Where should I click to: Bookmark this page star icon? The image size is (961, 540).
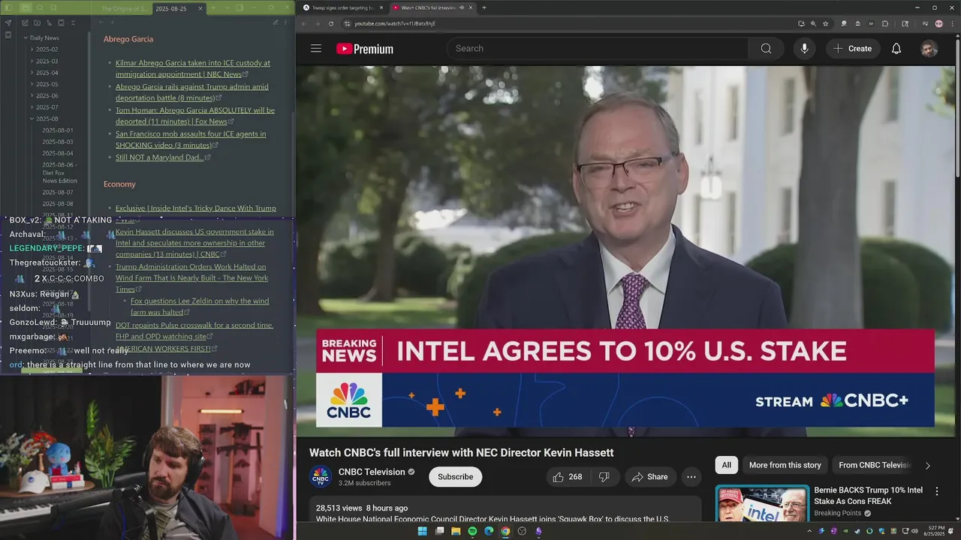pos(825,23)
